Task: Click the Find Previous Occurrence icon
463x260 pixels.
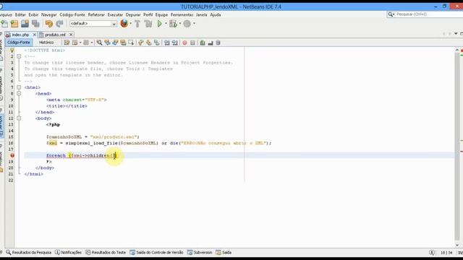Action: coord(107,43)
